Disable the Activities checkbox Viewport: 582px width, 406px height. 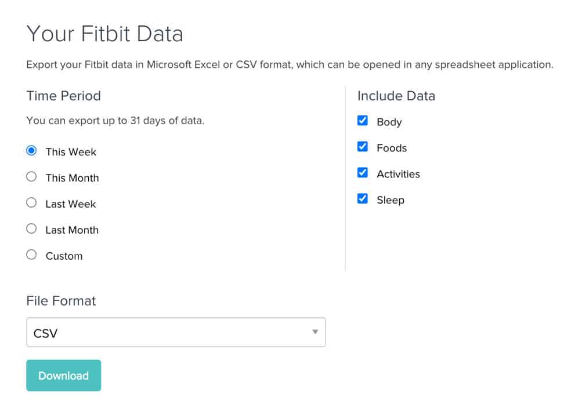coord(363,173)
